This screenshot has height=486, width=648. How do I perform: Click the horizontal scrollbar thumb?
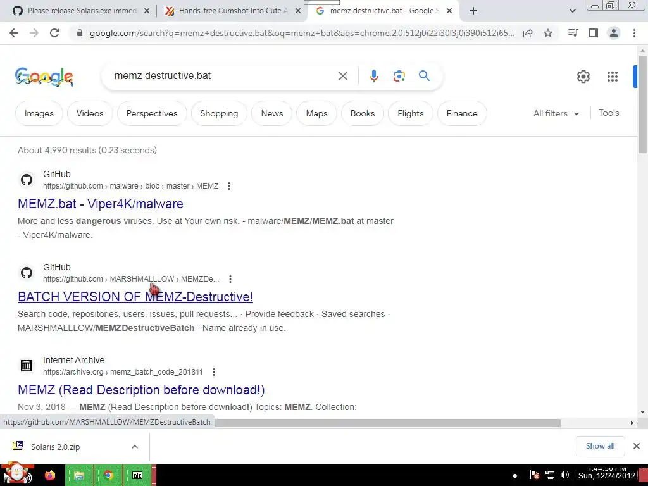pyautogui.click(x=388, y=423)
